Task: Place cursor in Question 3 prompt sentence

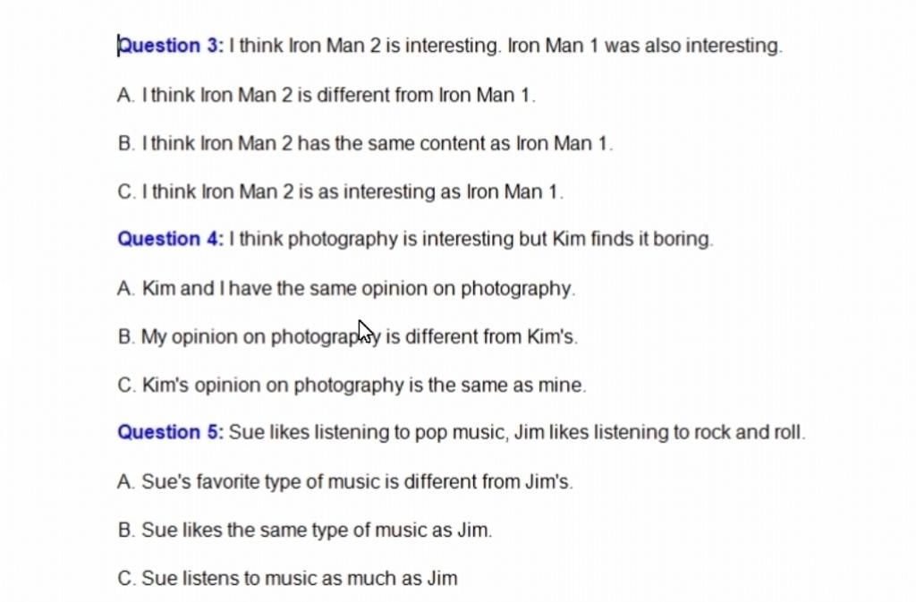Action: click(x=505, y=46)
